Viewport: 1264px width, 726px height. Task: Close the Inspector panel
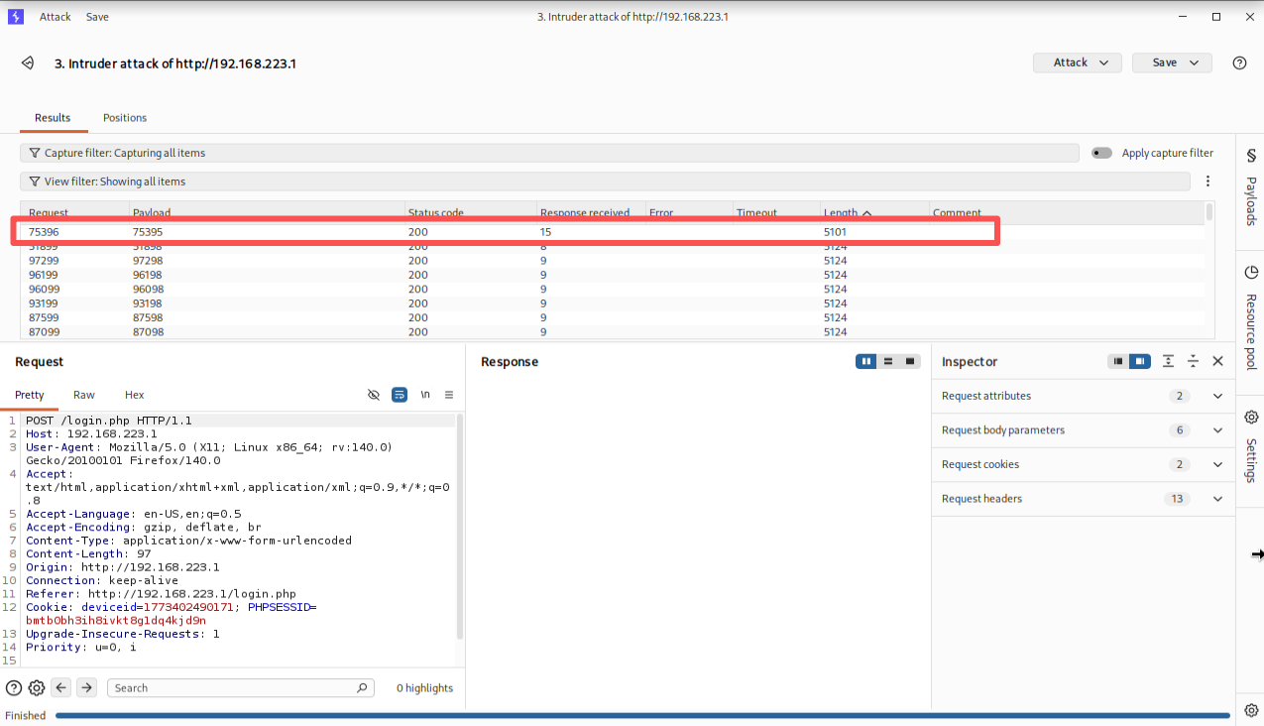1218,362
